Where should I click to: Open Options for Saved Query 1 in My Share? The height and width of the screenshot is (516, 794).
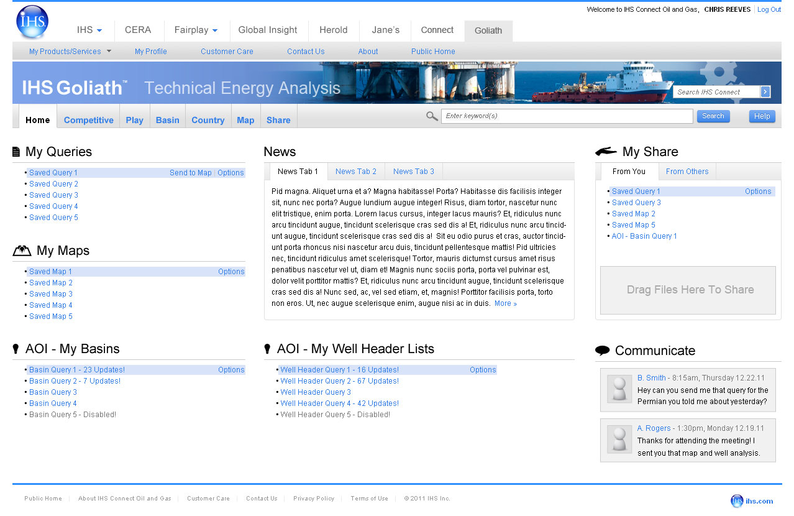(758, 191)
